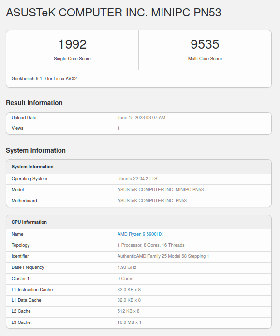
Task: Click the Motherboard label
Action: [24, 201]
